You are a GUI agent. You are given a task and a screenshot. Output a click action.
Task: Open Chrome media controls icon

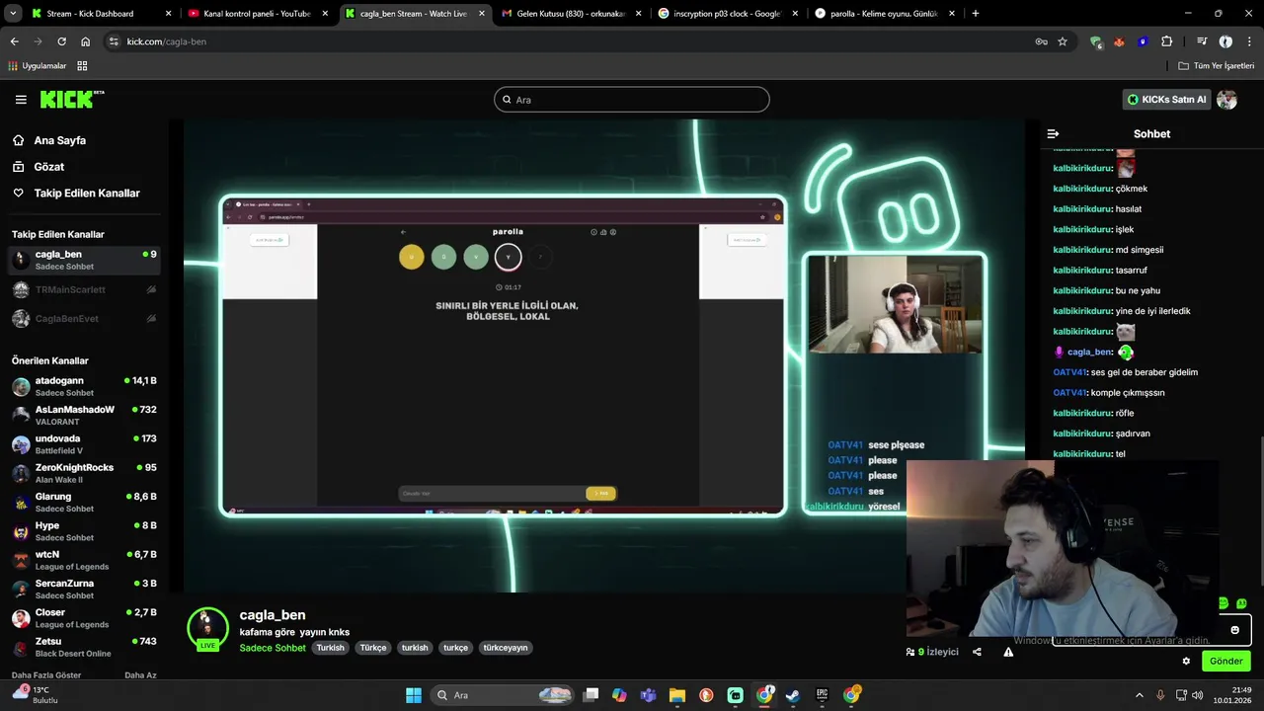(x=1202, y=41)
